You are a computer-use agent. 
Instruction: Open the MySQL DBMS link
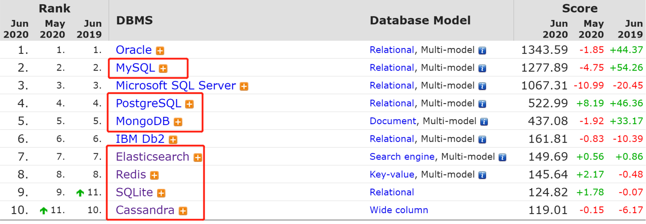135,68
